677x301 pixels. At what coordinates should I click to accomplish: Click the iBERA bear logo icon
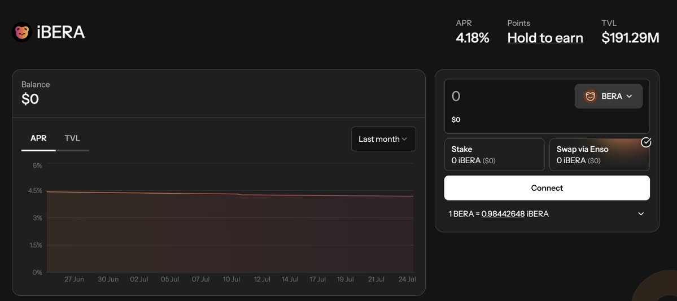[x=21, y=32]
